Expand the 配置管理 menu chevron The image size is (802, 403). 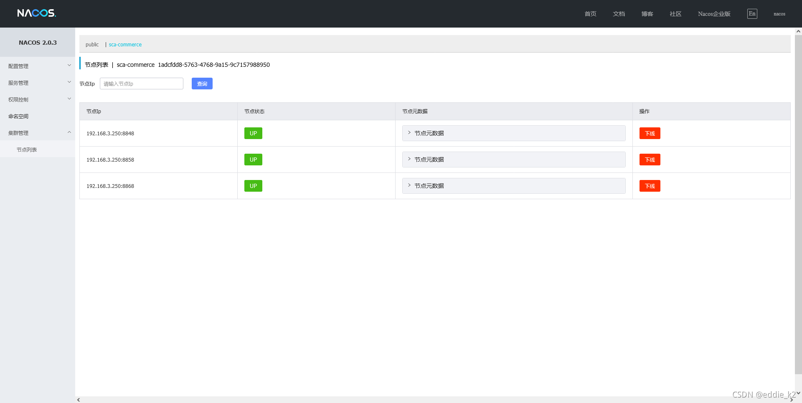[69, 66]
